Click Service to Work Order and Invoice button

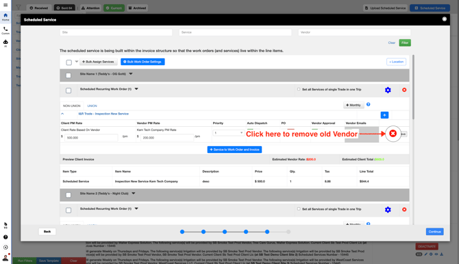234,149
